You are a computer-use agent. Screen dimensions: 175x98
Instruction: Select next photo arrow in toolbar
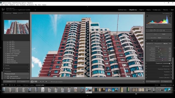coord(43,82)
